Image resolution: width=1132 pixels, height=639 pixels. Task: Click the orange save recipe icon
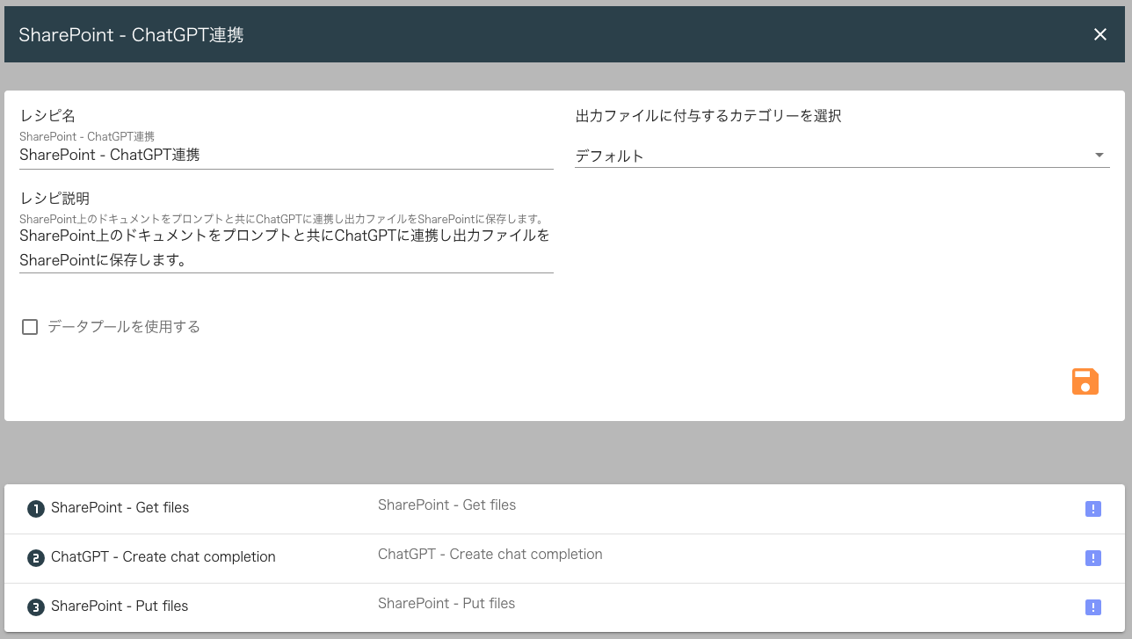[1085, 381]
